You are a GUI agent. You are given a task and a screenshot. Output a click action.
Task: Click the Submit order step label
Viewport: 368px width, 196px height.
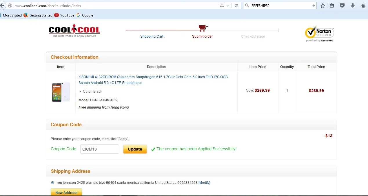click(202, 36)
